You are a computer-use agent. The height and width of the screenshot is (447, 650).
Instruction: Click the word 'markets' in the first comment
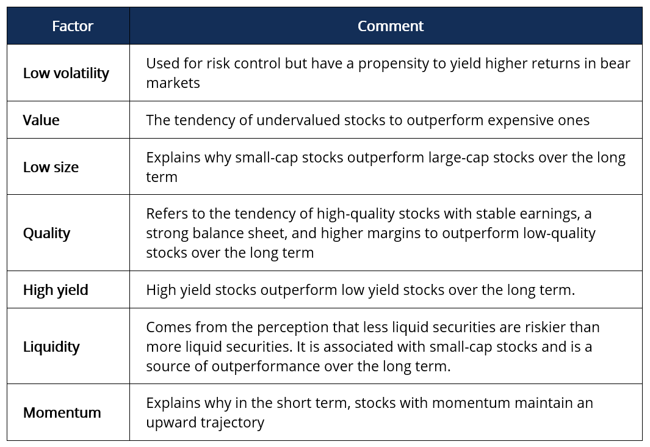(173, 83)
